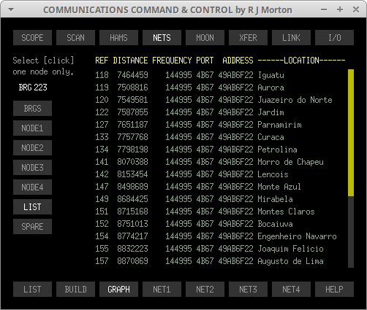The width and height of the screenshot is (367, 310).
Task: Select node row 118 Iguatu
Action: [x=189, y=75]
